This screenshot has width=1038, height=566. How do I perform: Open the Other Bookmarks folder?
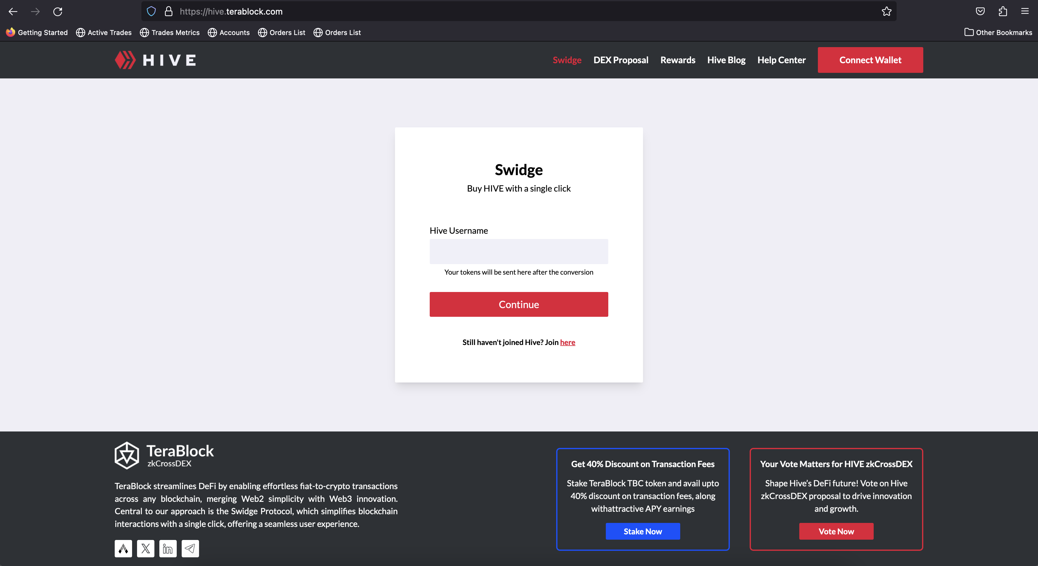[x=998, y=32]
